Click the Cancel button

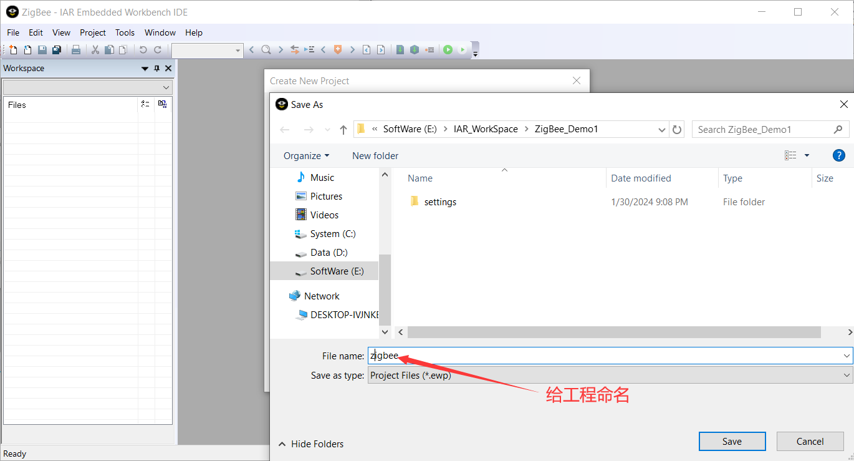[x=810, y=441]
